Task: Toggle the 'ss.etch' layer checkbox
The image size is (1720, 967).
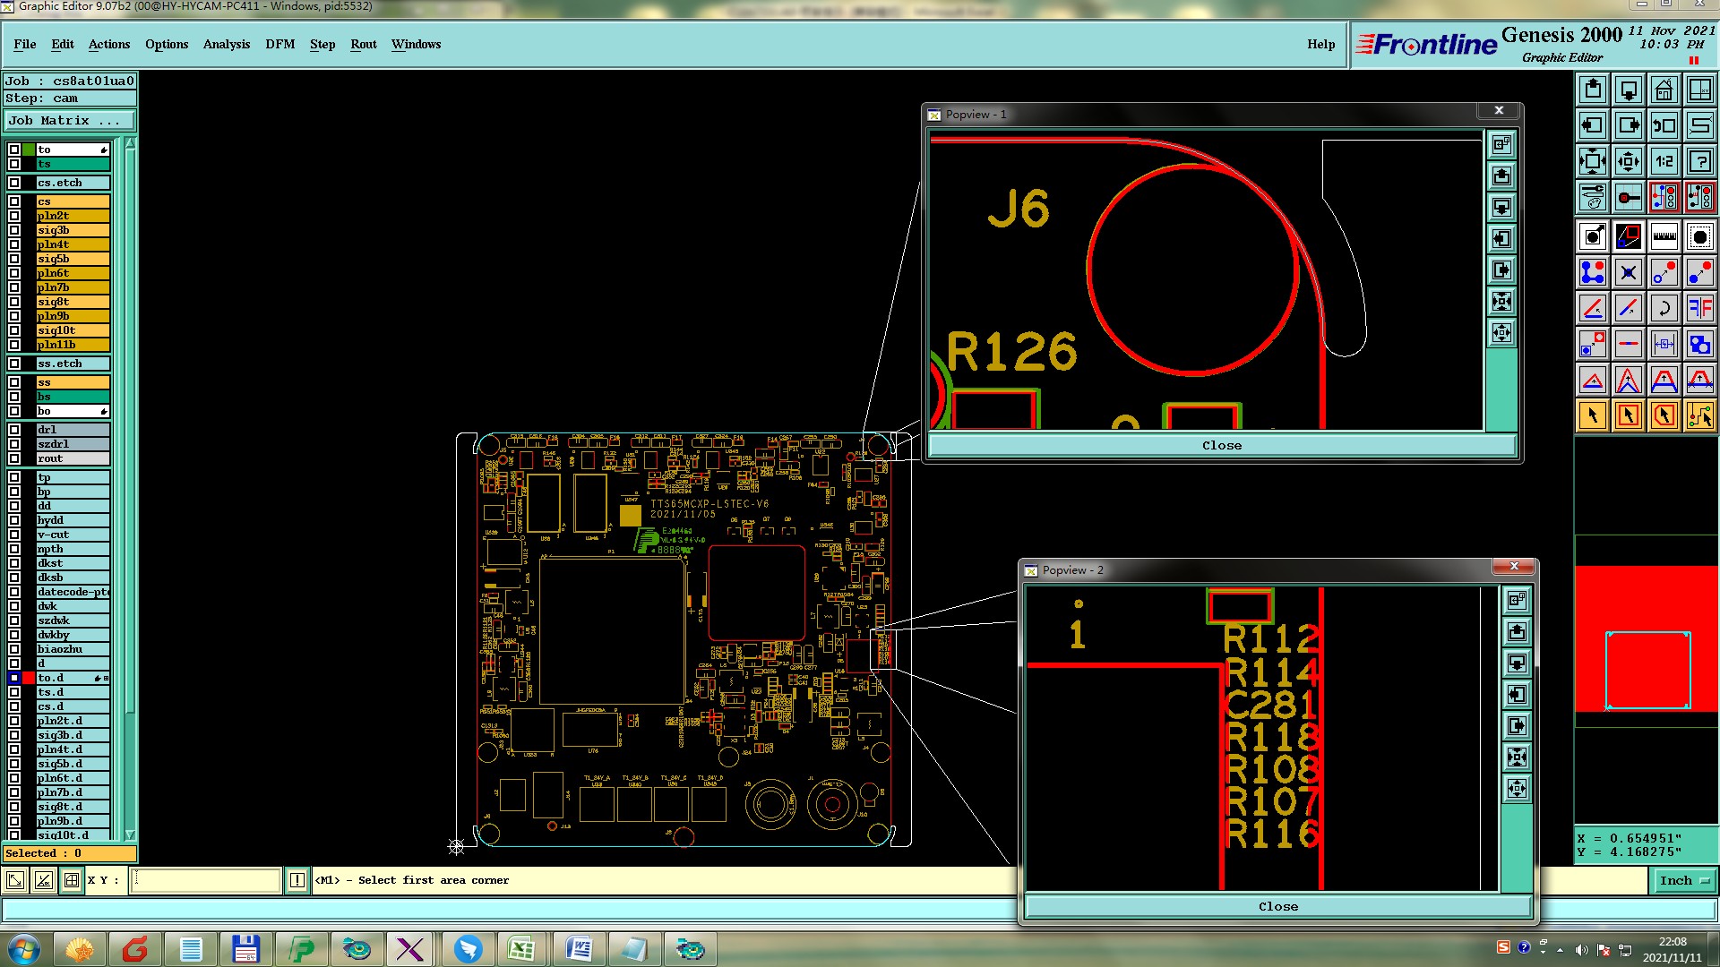Action: pos(14,364)
